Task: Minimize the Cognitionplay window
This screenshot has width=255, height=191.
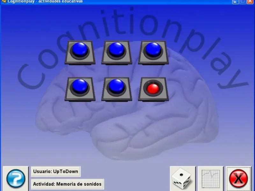Action: point(235,2)
